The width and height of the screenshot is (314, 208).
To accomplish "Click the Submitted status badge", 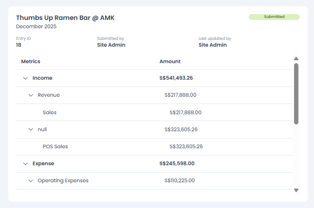I will pyautogui.click(x=274, y=17).
